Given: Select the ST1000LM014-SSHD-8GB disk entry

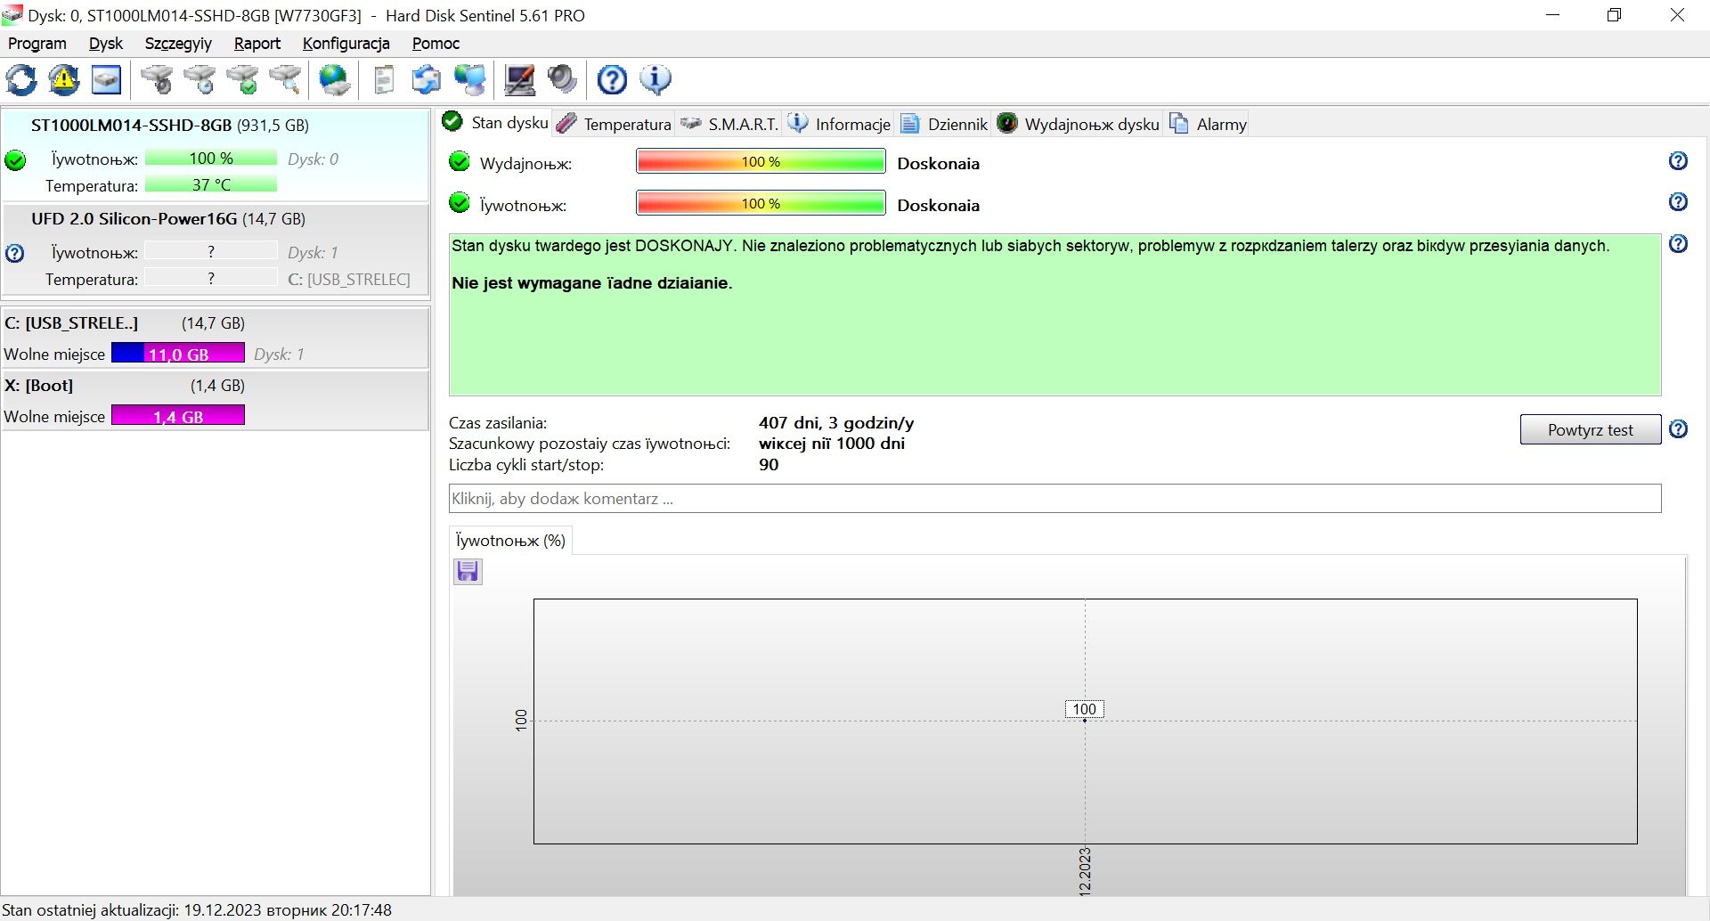Looking at the screenshot, I should (216, 156).
